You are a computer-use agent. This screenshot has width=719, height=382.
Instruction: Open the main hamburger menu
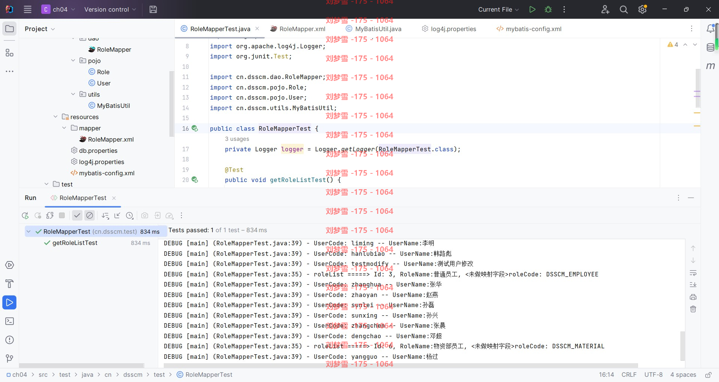click(27, 9)
